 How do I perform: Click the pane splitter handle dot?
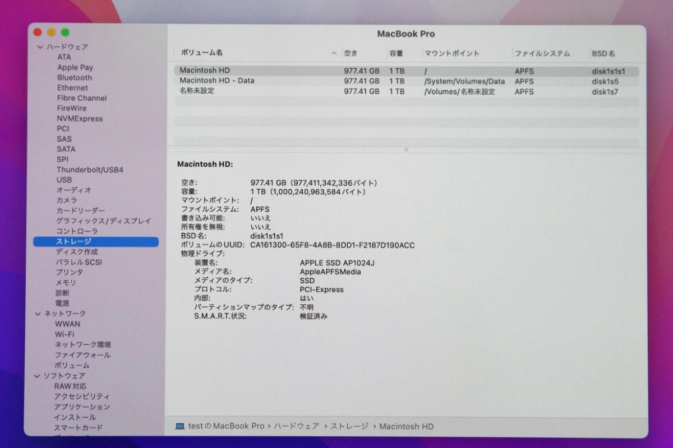[x=406, y=150]
